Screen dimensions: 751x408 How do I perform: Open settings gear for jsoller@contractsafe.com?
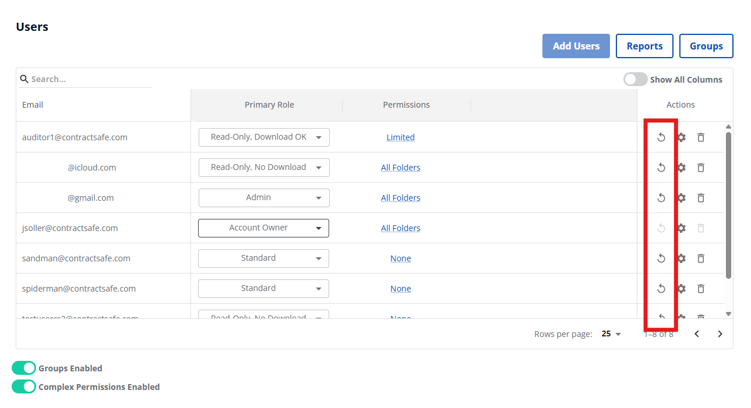[681, 228]
